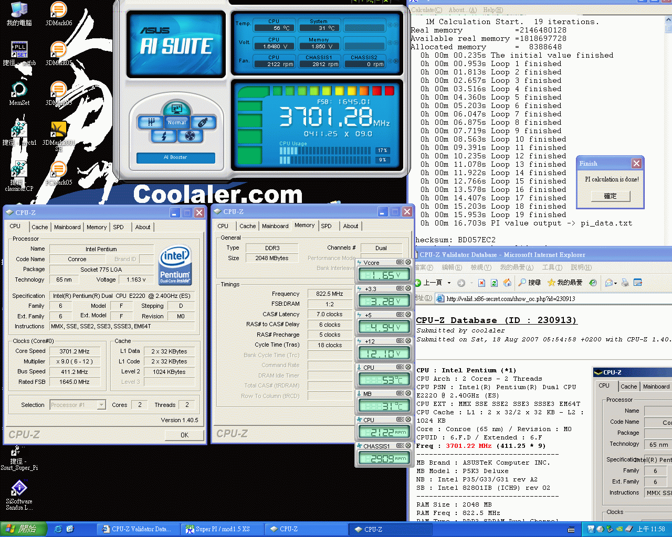Screen dimensions: 672x537
Task: Open the PCMark05 desktop shortcut
Action: 58,174
